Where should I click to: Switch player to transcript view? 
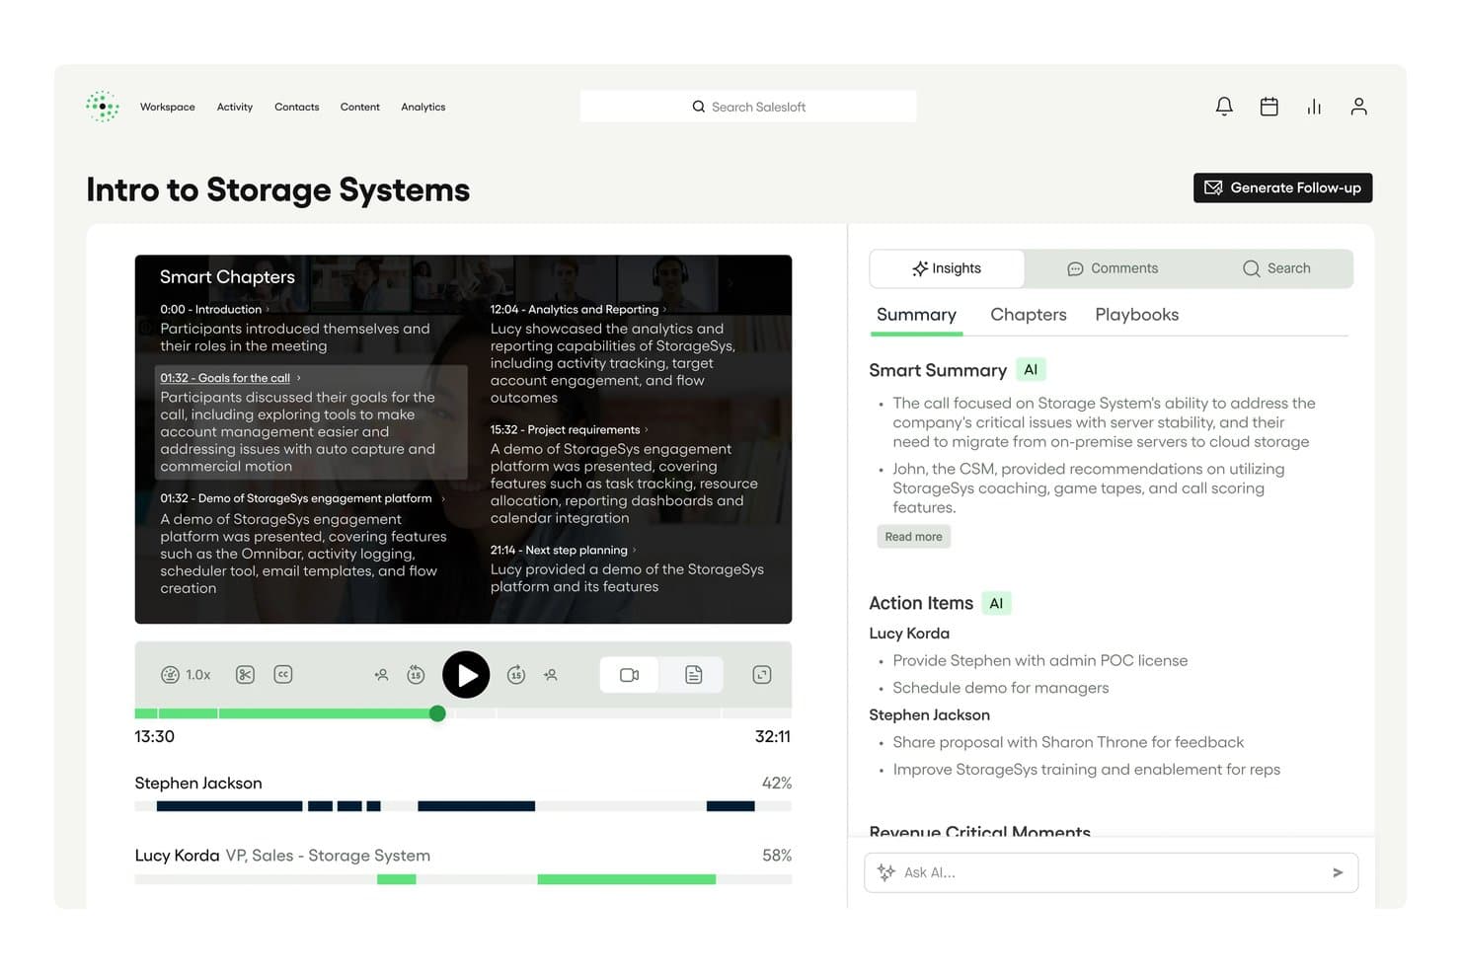click(694, 675)
